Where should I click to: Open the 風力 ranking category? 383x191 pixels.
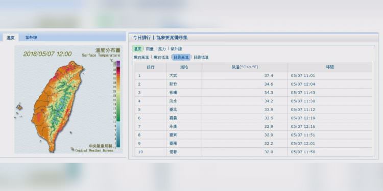tap(162, 49)
